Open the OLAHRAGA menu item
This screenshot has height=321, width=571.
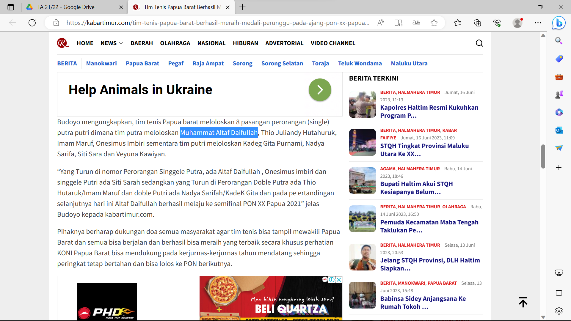click(175, 43)
